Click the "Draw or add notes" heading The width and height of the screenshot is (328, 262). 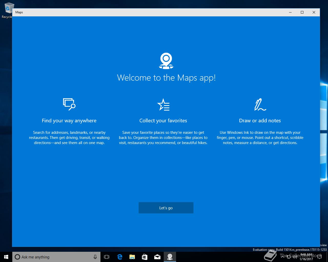[x=260, y=121]
